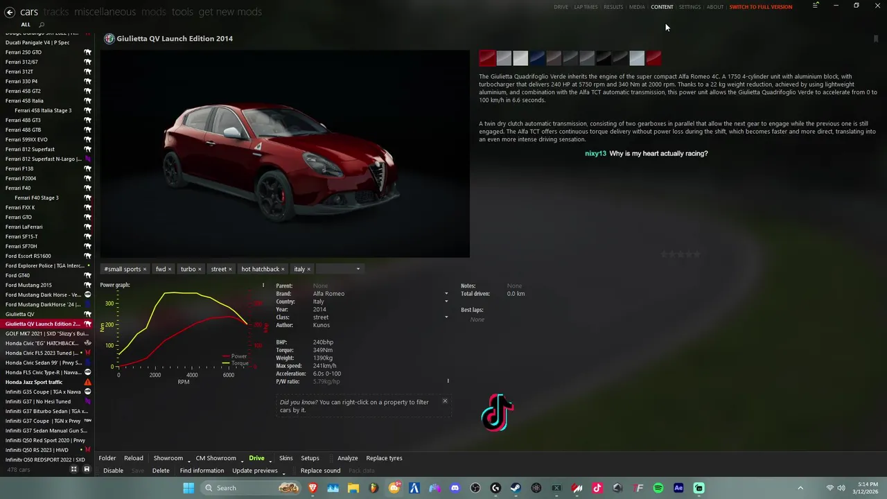This screenshot has width=887, height=499.
Task: Open the three-dot menu beside P/W ratio
Action: pyautogui.click(x=448, y=381)
